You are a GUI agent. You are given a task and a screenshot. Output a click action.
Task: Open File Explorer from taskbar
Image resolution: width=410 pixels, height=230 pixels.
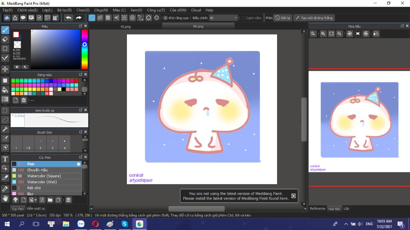pyautogui.click(x=66, y=224)
